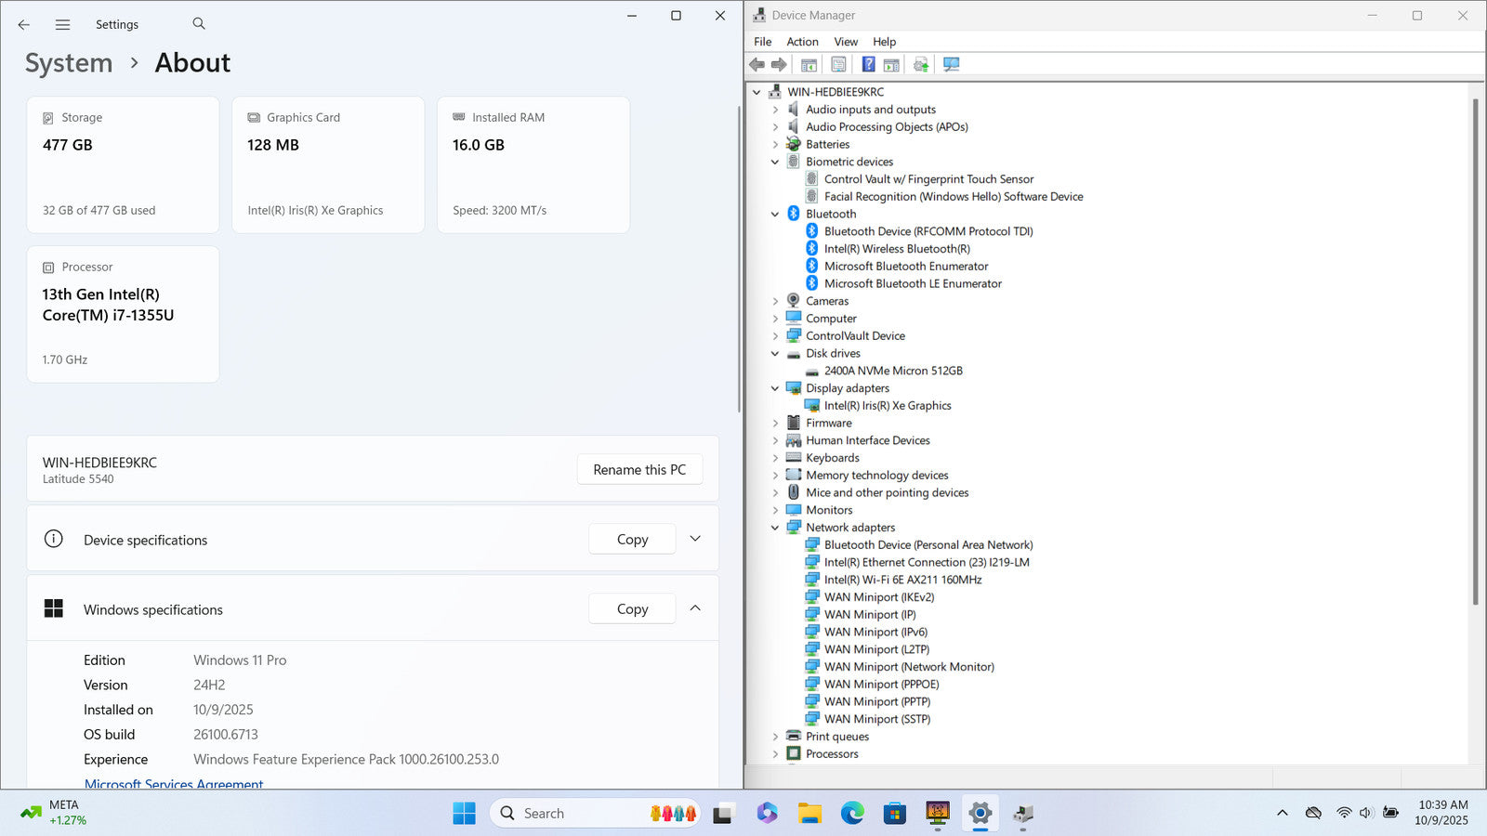Expand the Cameras category

[775, 301]
